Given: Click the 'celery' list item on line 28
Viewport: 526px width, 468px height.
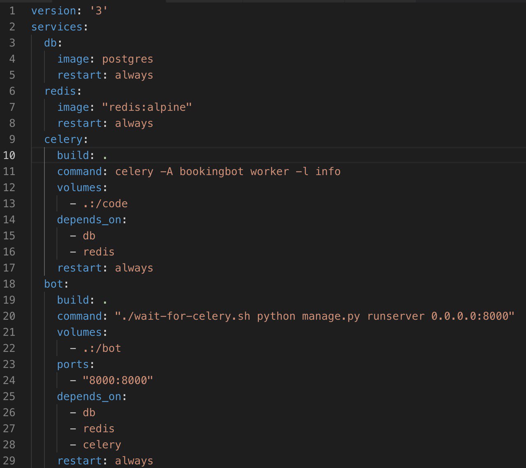Looking at the screenshot, I should coord(102,445).
